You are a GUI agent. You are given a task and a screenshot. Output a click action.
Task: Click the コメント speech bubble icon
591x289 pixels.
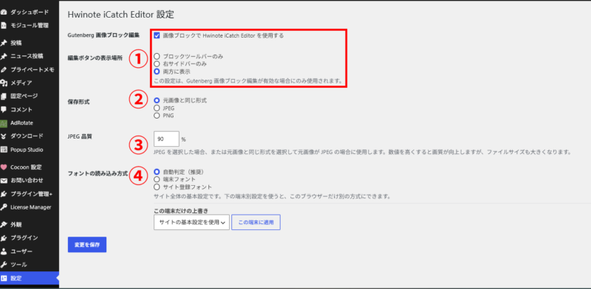tap(4, 110)
